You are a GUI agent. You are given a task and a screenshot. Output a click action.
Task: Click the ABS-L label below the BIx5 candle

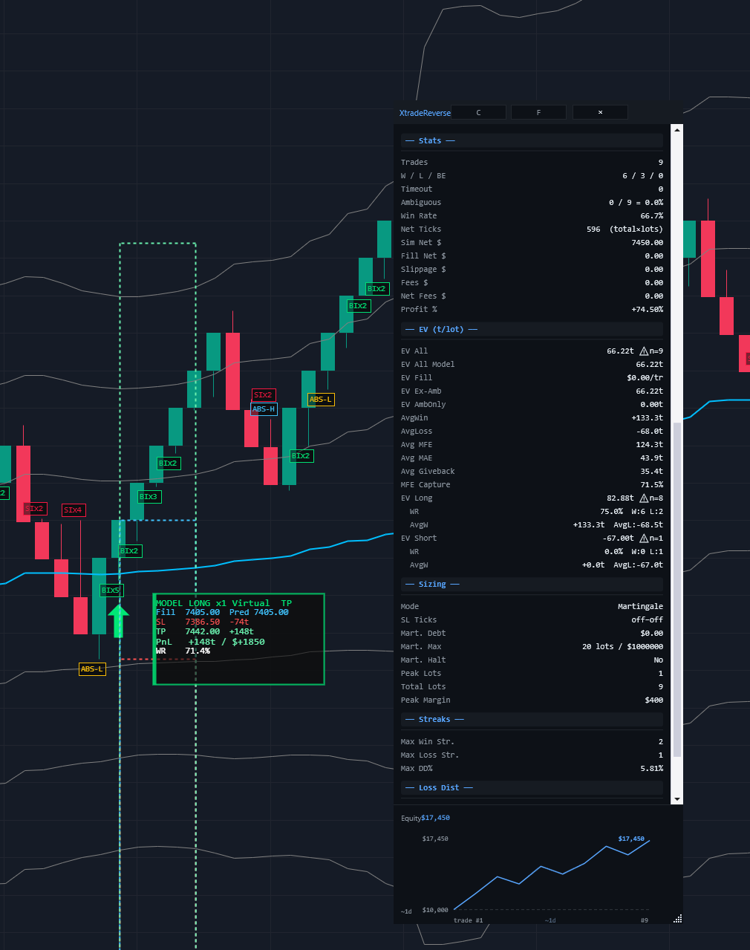tap(92, 668)
